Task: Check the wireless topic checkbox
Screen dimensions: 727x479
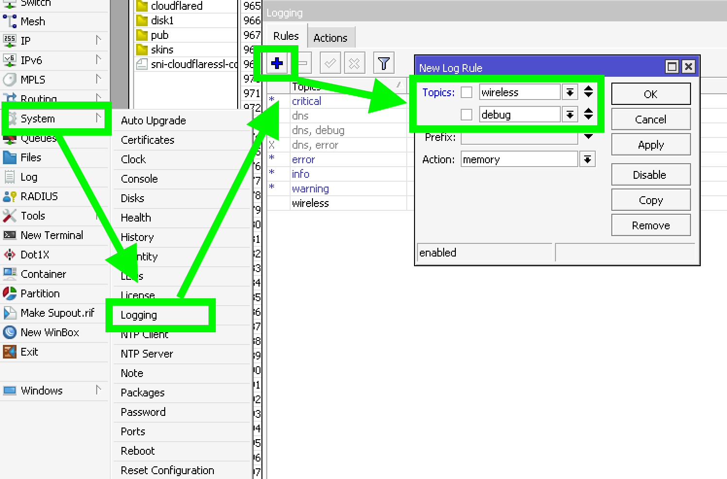Action: pos(466,92)
